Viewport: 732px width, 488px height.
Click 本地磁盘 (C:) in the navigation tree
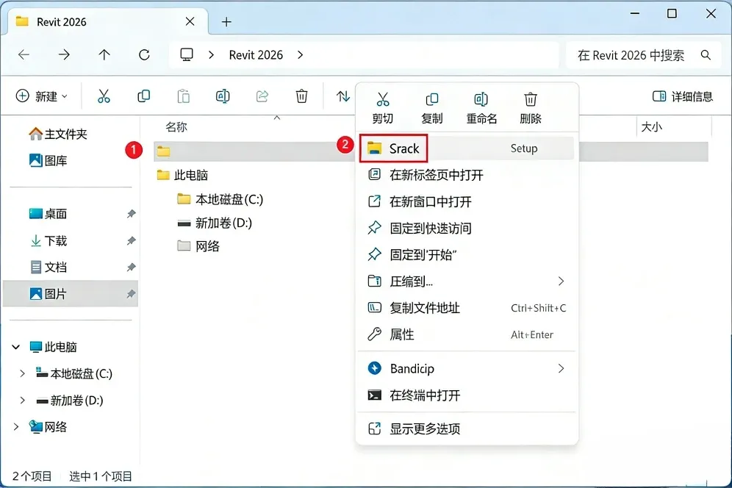(x=75, y=373)
